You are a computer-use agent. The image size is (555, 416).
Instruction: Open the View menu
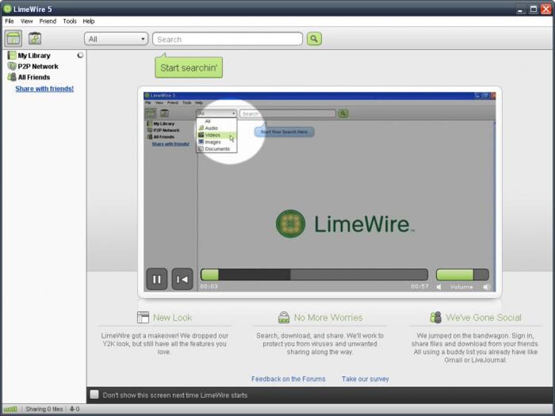(27, 21)
